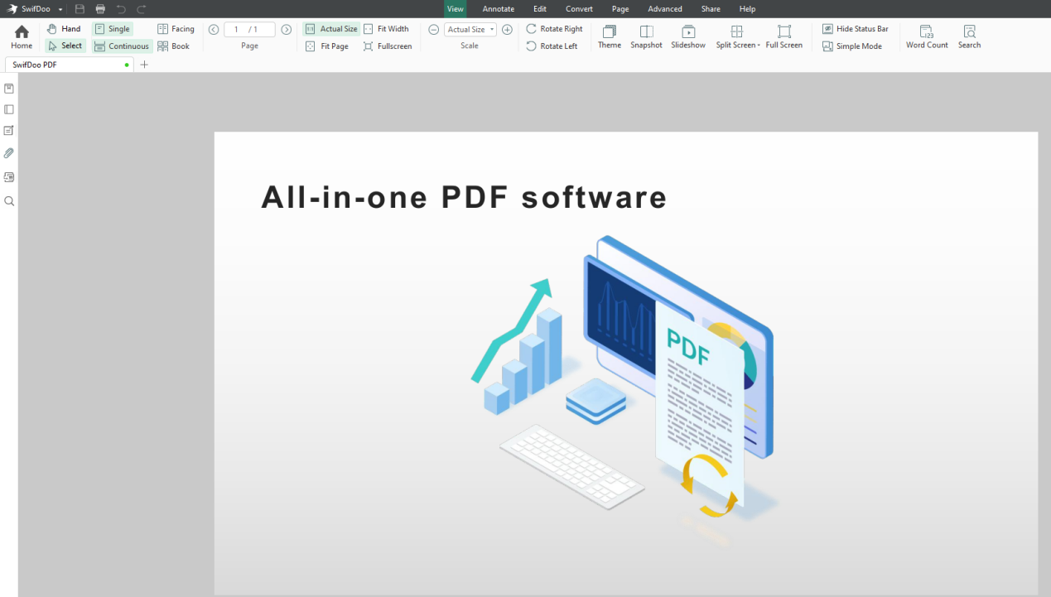This screenshot has height=597, width=1051.
Task: Open the Edit ribbon tab
Action: point(540,9)
